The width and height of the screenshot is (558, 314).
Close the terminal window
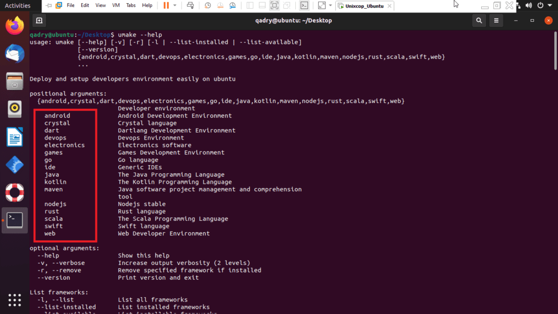point(548,21)
